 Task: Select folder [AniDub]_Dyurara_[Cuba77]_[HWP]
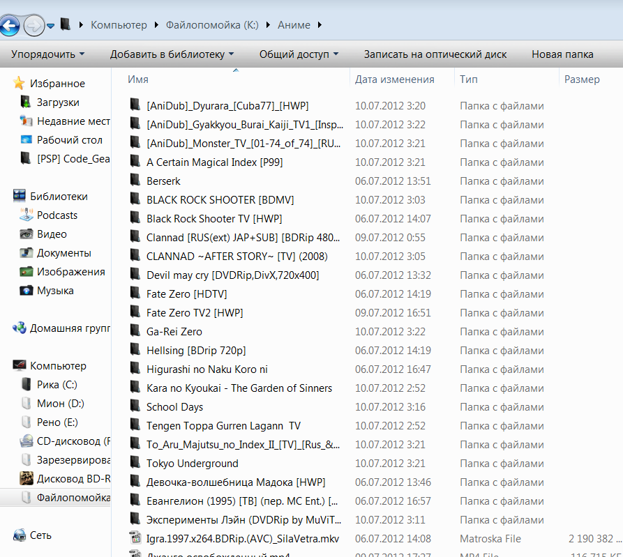[x=227, y=105]
